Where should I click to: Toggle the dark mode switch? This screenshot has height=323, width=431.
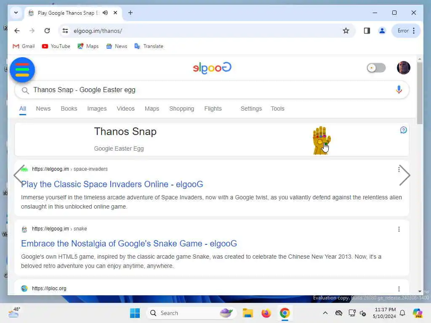[376, 68]
